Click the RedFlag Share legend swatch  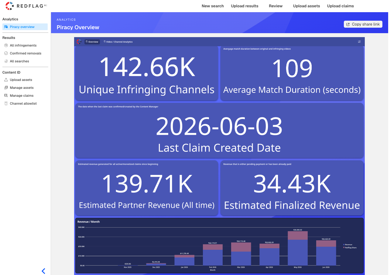pyautogui.click(x=344, y=248)
